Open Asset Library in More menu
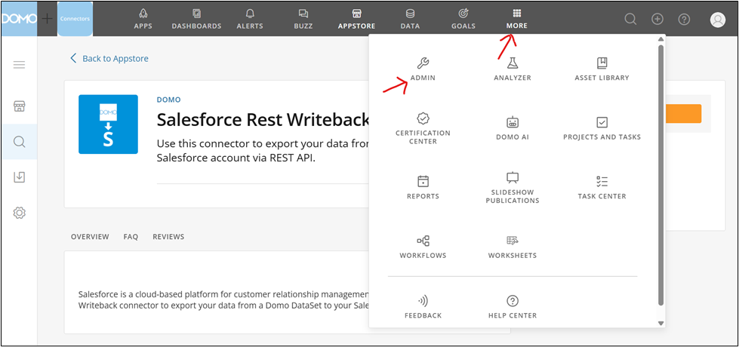This screenshot has height=347, width=739. [602, 69]
